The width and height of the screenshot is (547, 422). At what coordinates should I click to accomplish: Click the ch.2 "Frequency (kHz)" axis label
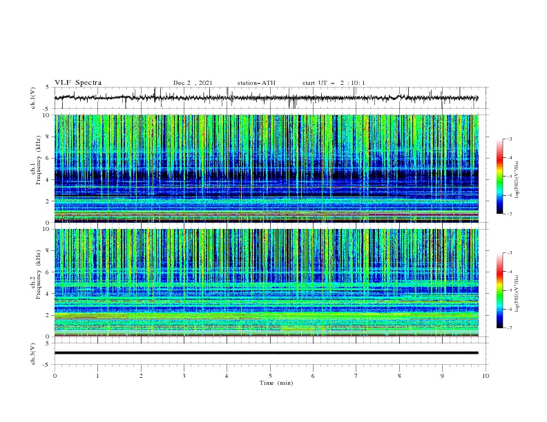pyautogui.click(x=39, y=274)
